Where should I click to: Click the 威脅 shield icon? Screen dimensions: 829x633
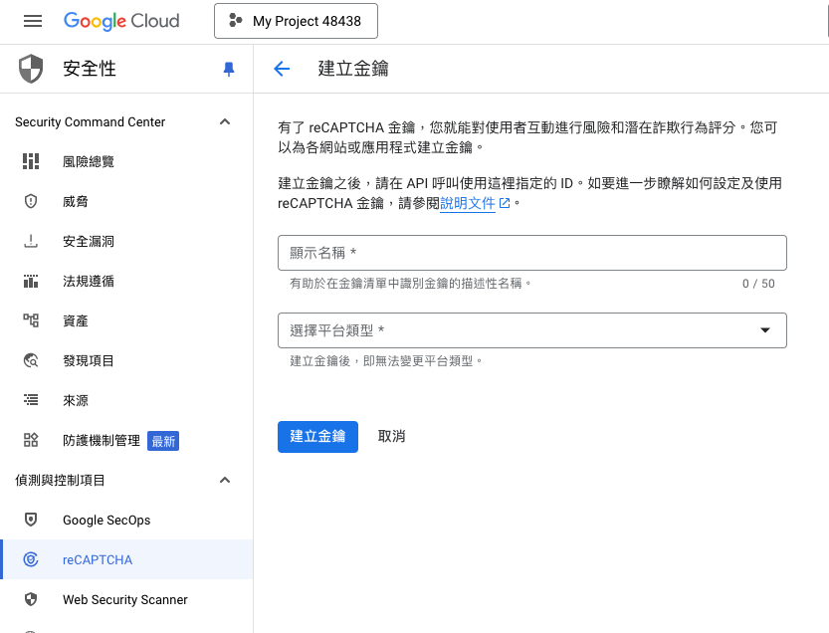click(31, 201)
